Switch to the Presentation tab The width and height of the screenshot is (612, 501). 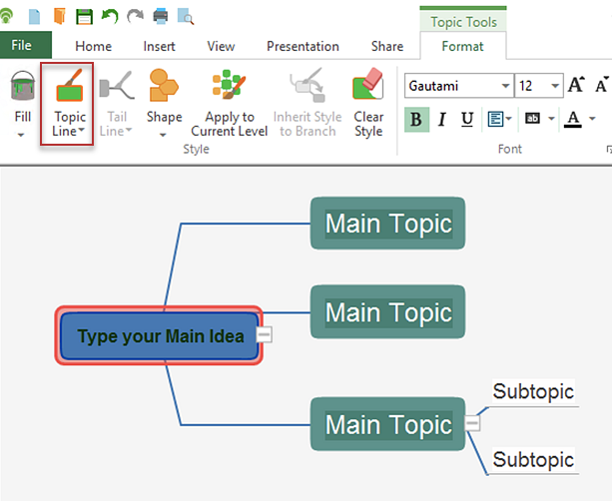click(303, 46)
